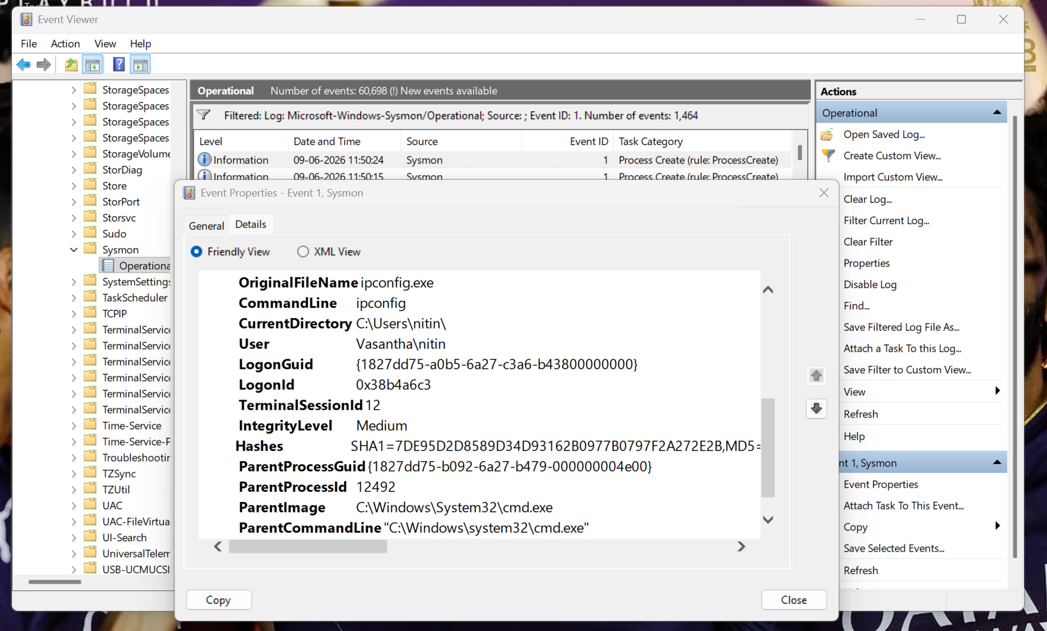Click horizontal scroll right arrow in details

pos(741,546)
